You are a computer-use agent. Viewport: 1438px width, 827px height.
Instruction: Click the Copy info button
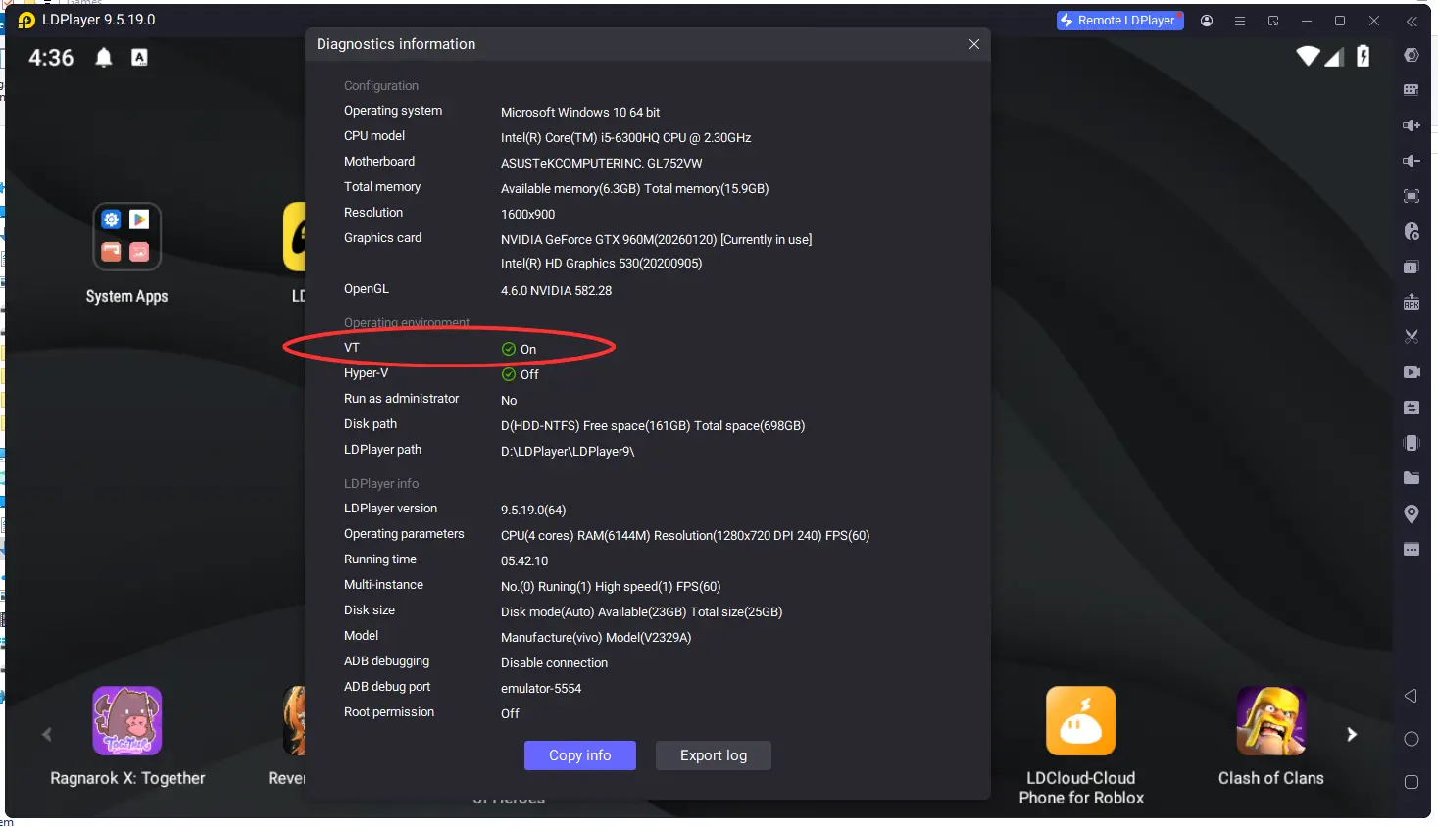580,755
